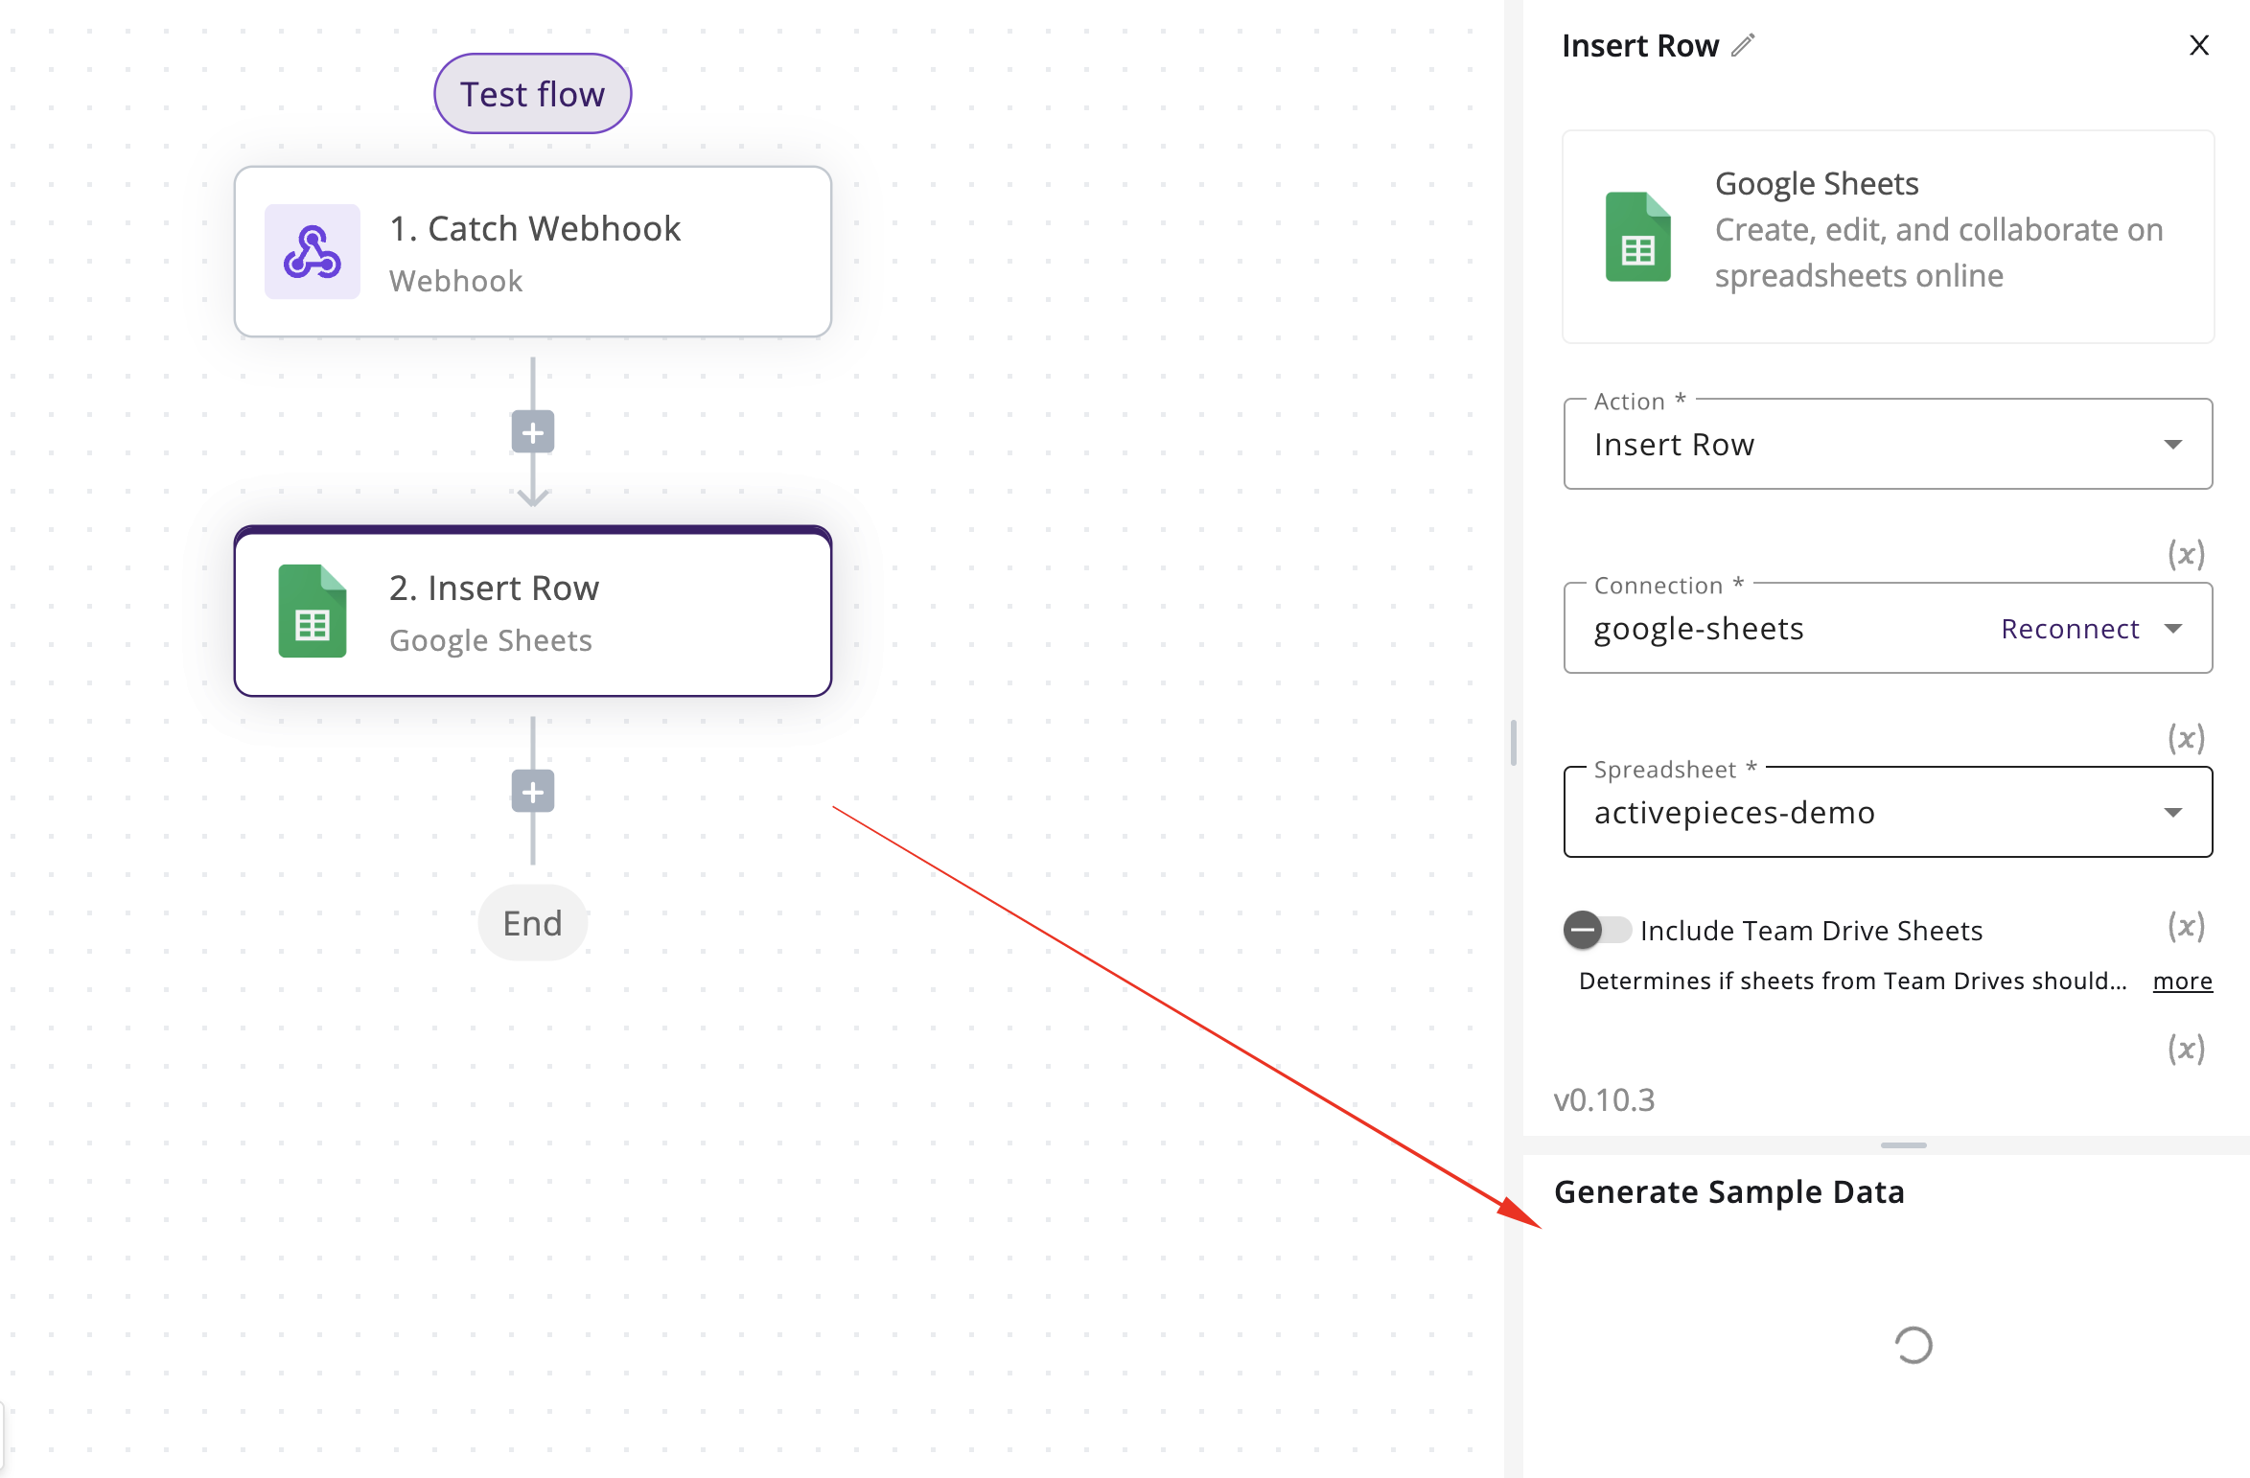Select the Catch Webhook step card
Viewport: 2250px width, 1478px height.
tap(532, 251)
